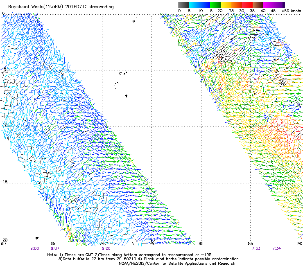Click the '90' longitude label on bottom axis
The image size is (303, 266).
(300, 243)
